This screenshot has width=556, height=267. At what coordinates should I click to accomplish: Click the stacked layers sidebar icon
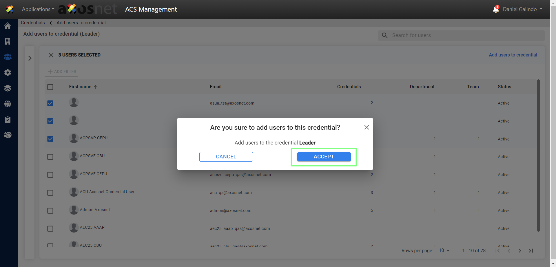coord(8,88)
